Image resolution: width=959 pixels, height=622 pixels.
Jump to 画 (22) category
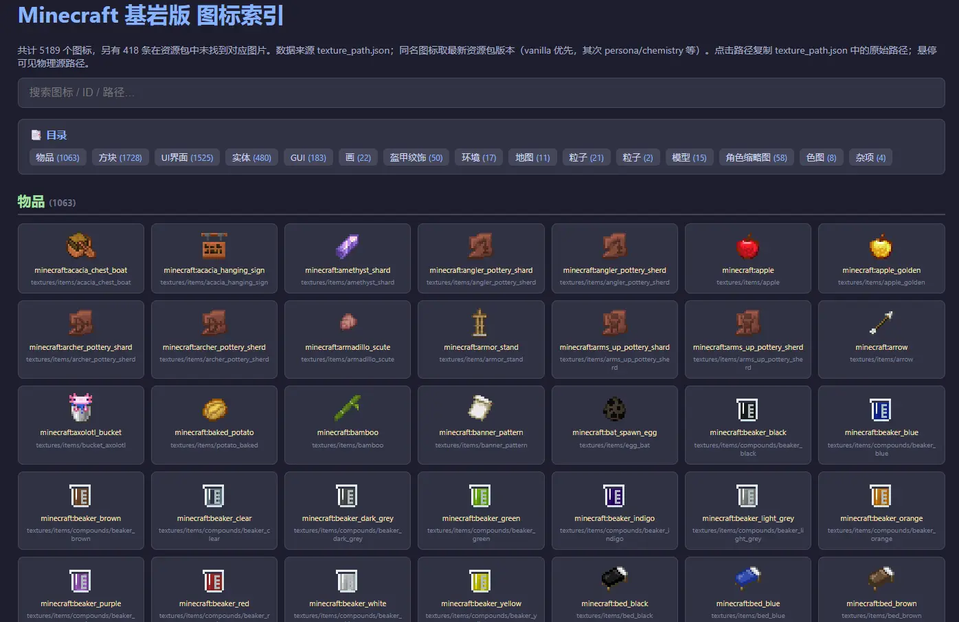pos(358,157)
